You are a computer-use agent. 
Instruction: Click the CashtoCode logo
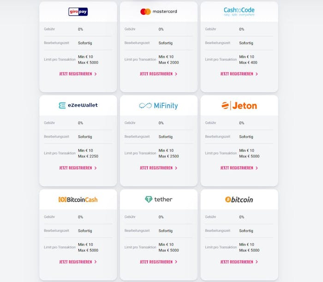[x=239, y=12]
